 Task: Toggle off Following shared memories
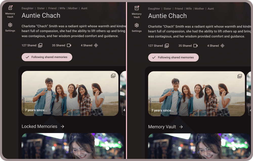click(x=47, y=57)
